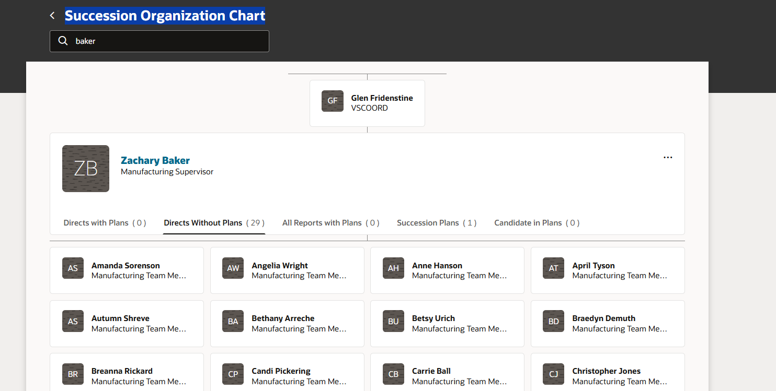The image size is (776, 391).
Task: Click the back arrow beside the page title
Action: point(52,16)
